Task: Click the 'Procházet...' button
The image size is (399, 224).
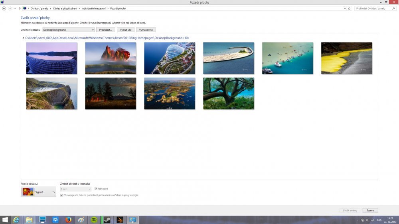Action: 106,30
